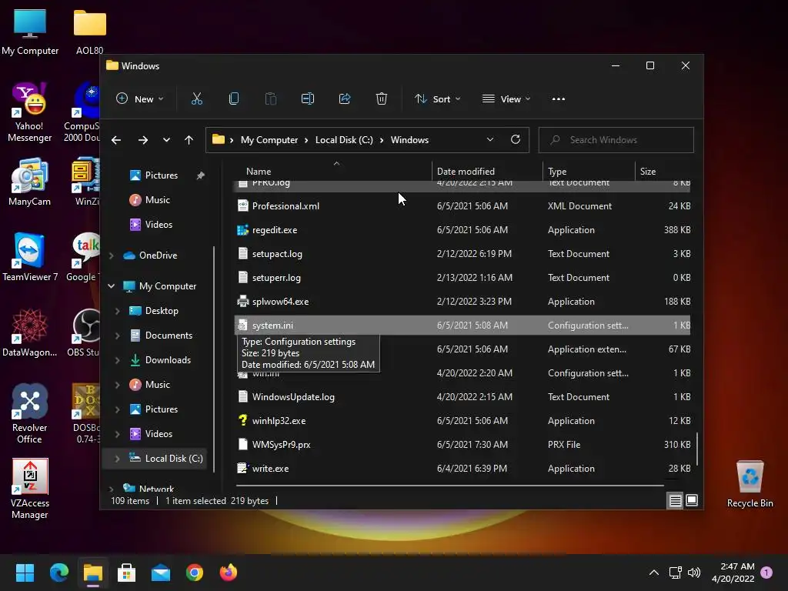
Task: Open the New dropdown menu
Action: tap(140, 99)
